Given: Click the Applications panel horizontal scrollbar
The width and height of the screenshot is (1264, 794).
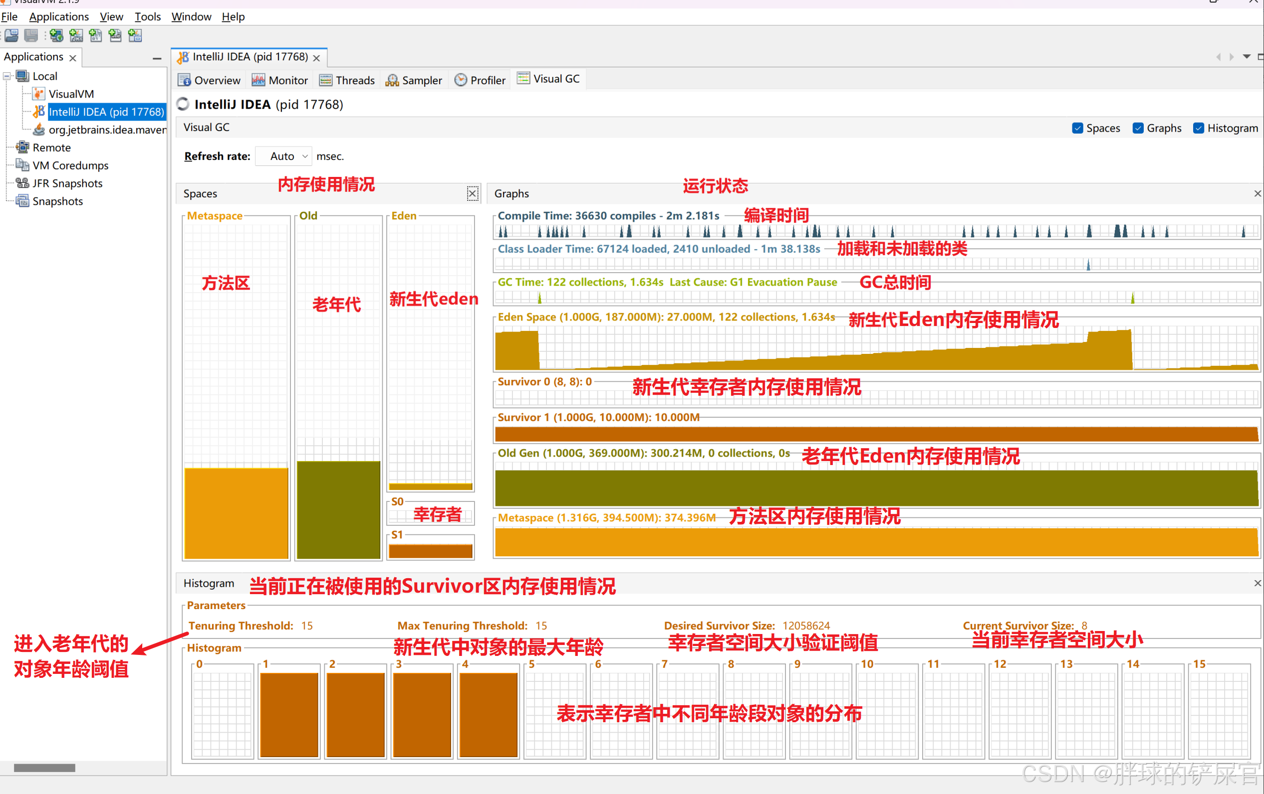Looking at the screenshot, I should pyautogui.click(x=44, y=768).
